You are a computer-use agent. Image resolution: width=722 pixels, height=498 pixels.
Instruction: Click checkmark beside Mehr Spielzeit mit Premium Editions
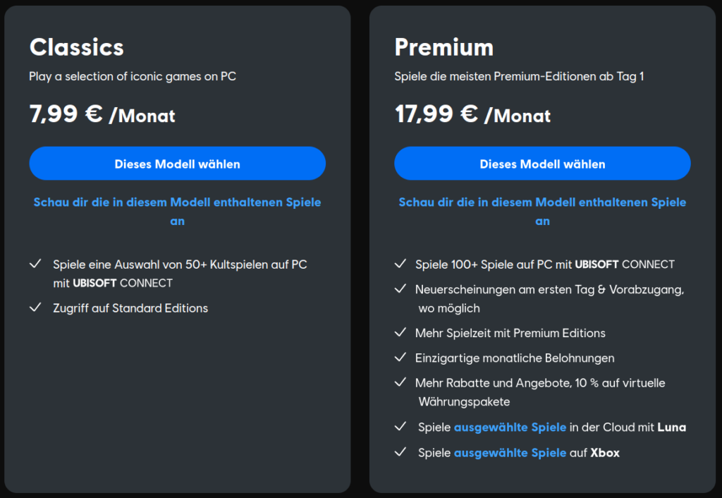click(x=400, y=332)
